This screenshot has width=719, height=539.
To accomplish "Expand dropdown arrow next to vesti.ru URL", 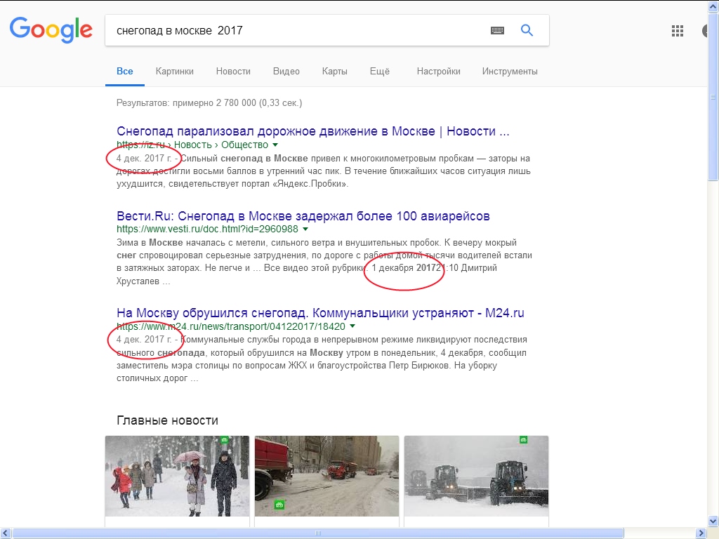I will click(x=305, y=229).
